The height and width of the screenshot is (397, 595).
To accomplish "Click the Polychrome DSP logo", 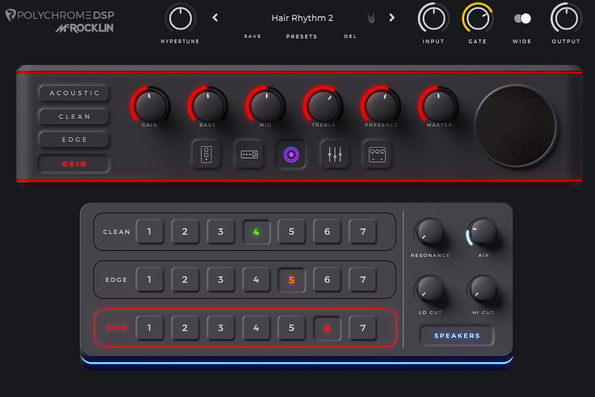I will (x=59, y=15).
